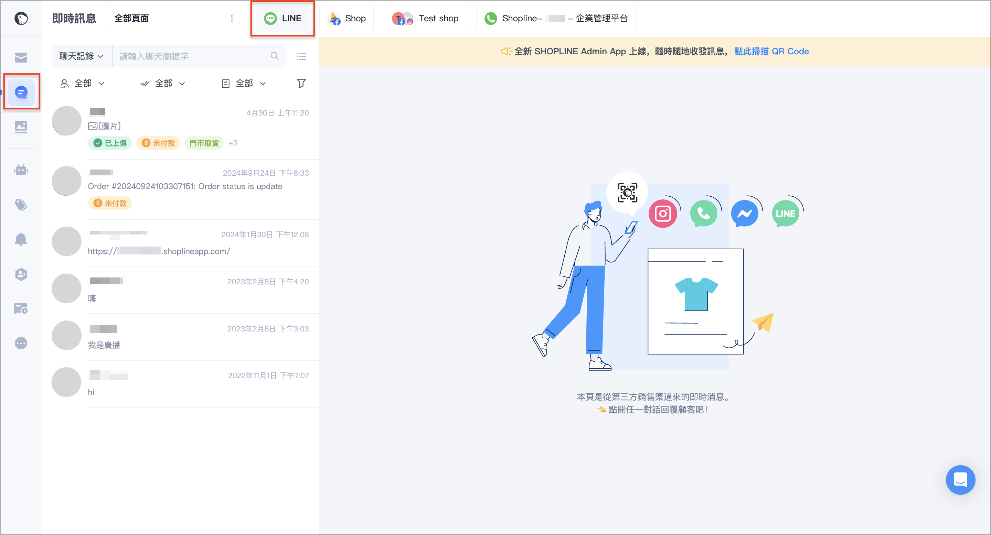Click the 即時訊息 page title
This screenshot has width=991, height=535.
click(x=74, y=18)
